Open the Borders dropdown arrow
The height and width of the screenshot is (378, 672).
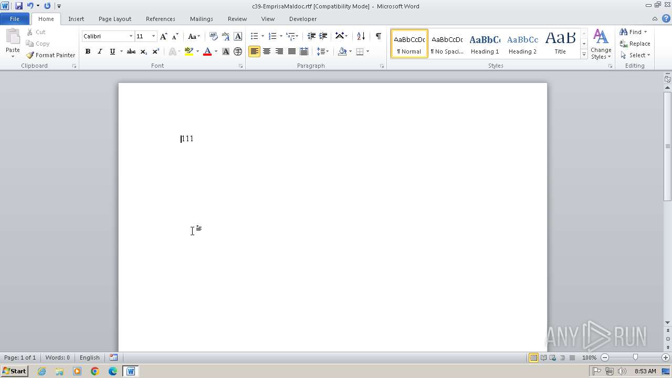[367, 51]
